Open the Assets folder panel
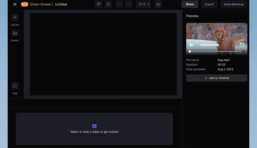 click(x=15, y=33)
